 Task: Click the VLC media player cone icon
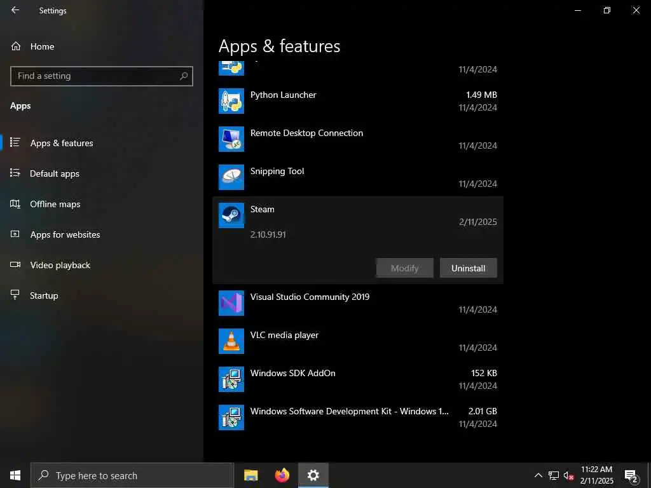pyautogui.click(x=231, y=341)
